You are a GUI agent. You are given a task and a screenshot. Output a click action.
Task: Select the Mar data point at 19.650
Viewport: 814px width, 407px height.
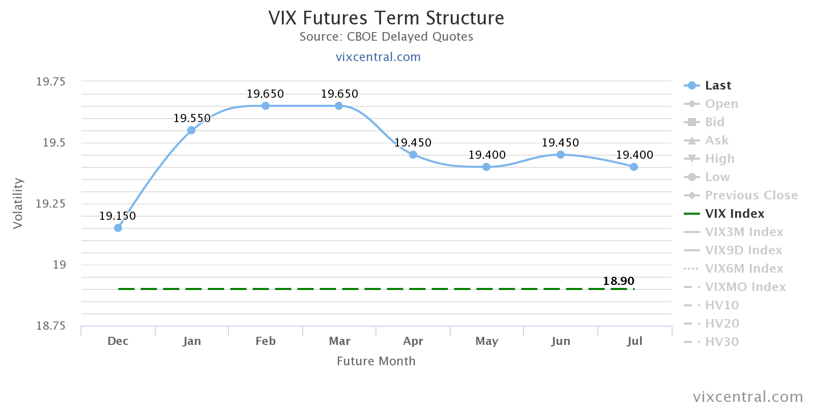coord(339,106)
